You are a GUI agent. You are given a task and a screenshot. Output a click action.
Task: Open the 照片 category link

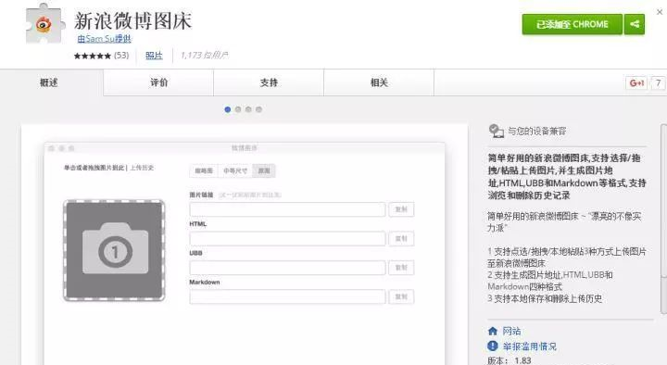(154, 56)
